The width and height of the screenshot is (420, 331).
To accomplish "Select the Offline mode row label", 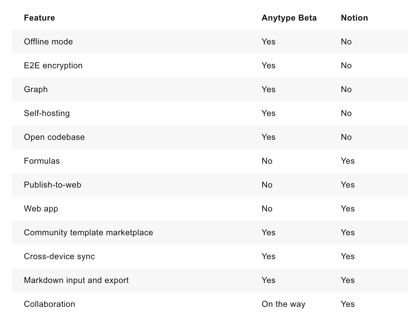I will [x=48, y=42].
